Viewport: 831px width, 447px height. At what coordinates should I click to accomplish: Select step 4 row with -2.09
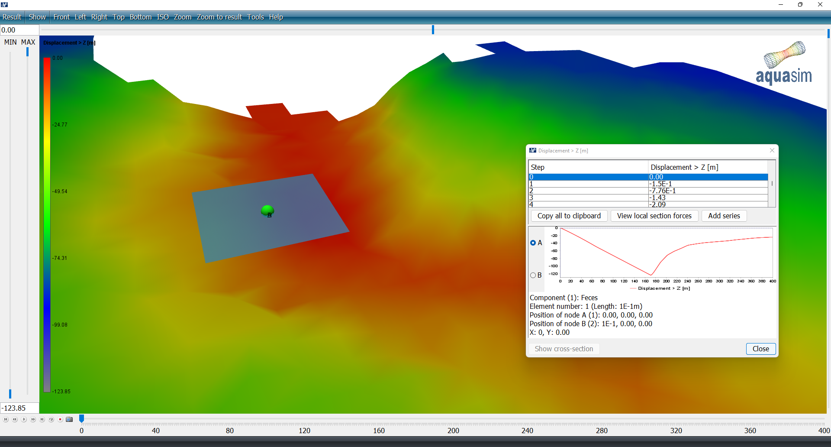click(648, 204)
